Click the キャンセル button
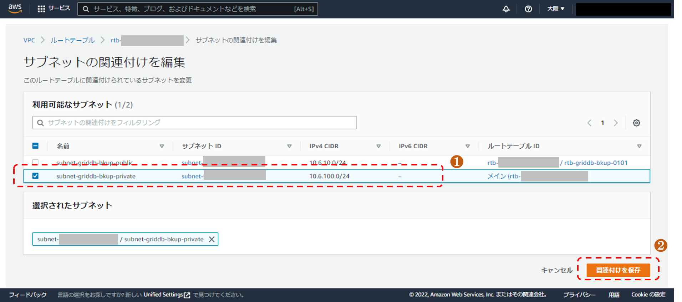The width and height of the screenshot is (682, 302). point(556,270)
